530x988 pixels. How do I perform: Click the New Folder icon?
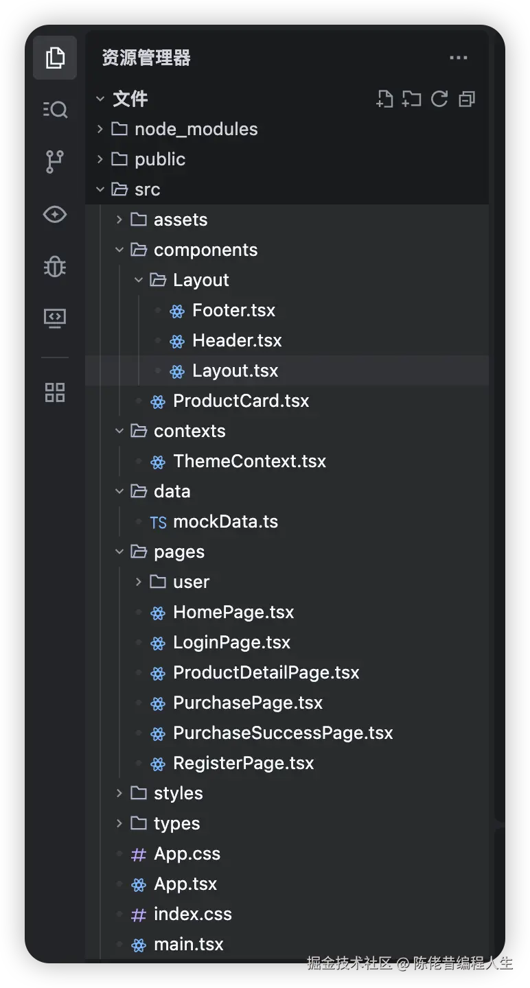coord(412,99)
